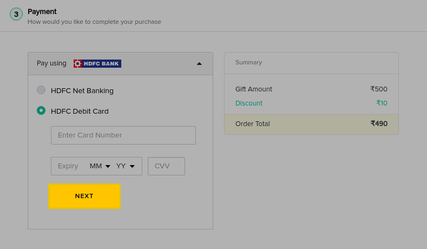Click the HDFC Debit Card label

[80, 111]
